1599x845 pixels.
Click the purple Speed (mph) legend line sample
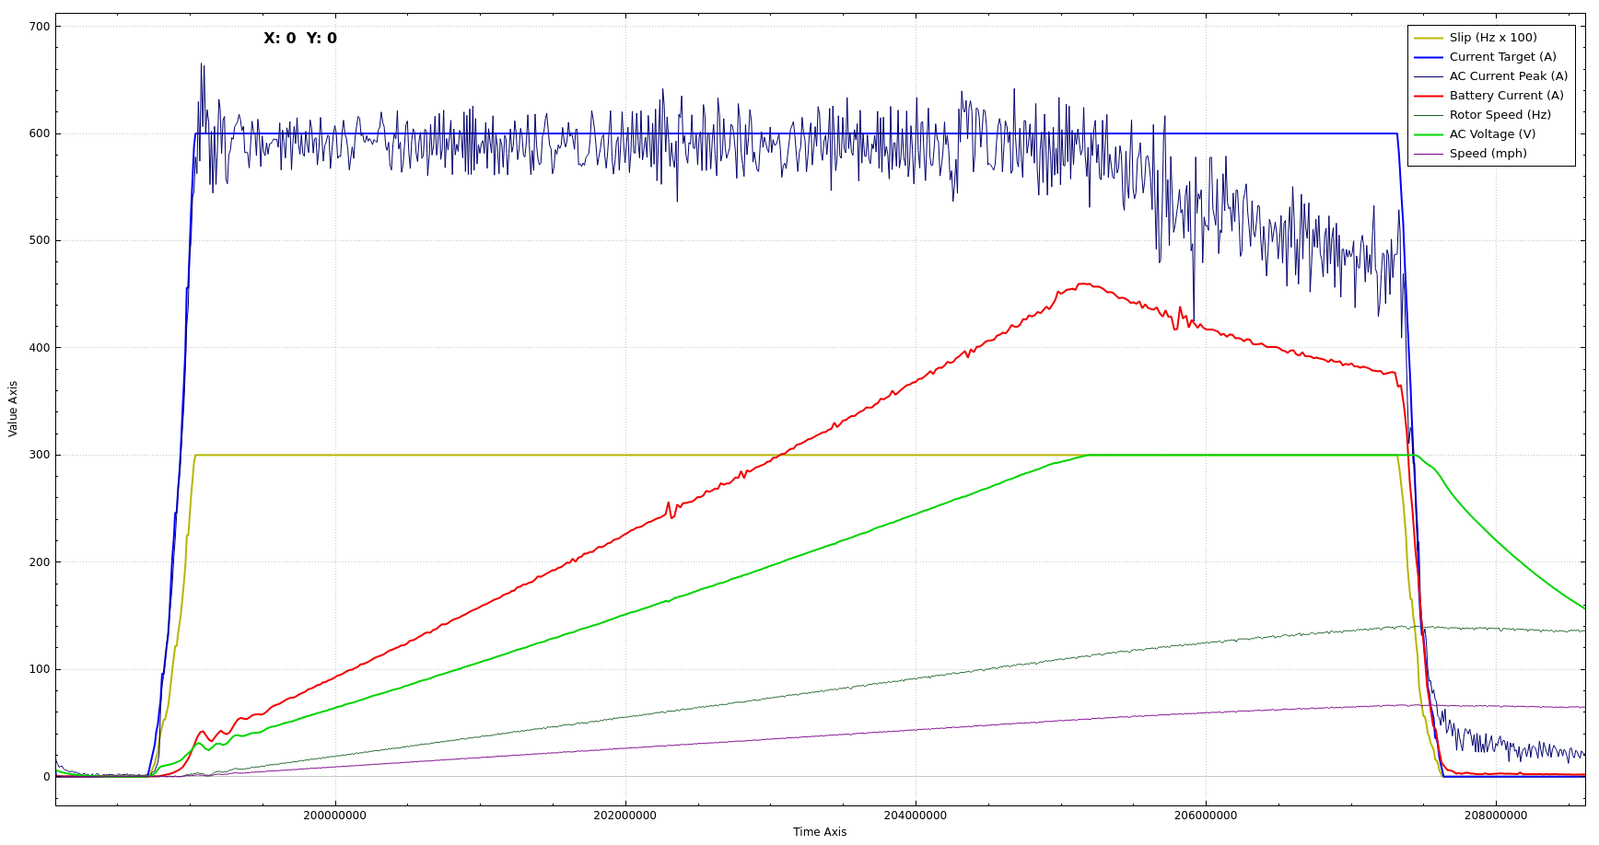pos(1429,154)
